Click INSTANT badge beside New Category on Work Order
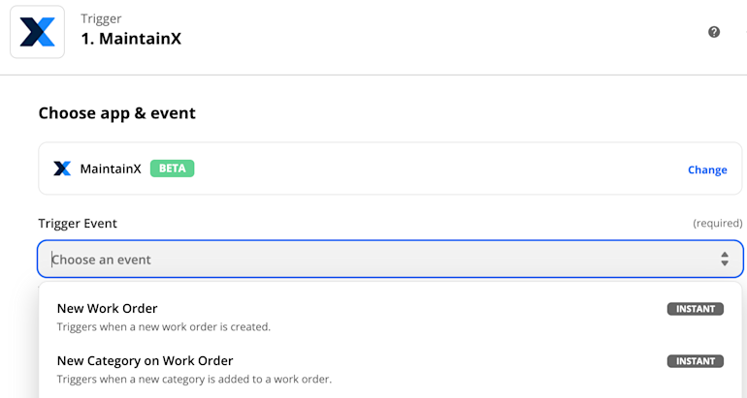The image size is (747, 398). pos(695,361)
